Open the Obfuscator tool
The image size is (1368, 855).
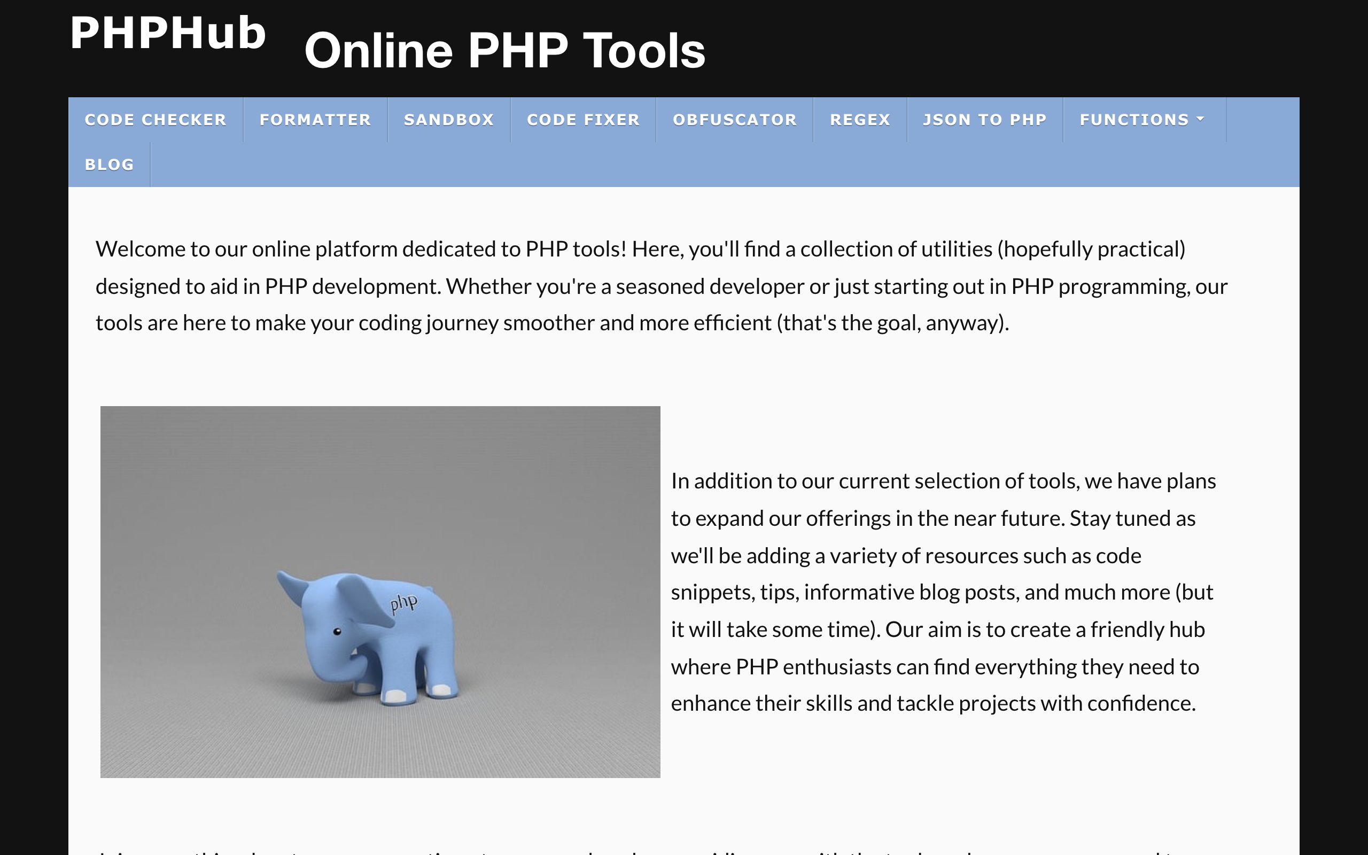[734, 120]
